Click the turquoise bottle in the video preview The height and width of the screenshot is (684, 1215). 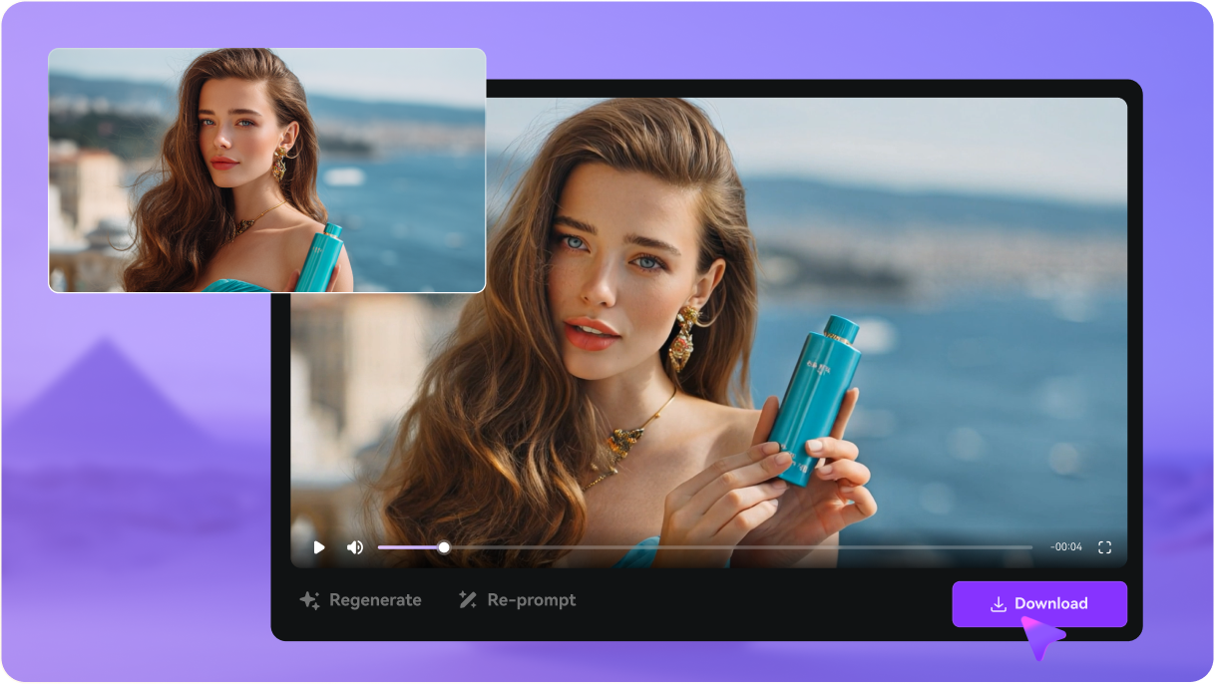pos(815,399)
